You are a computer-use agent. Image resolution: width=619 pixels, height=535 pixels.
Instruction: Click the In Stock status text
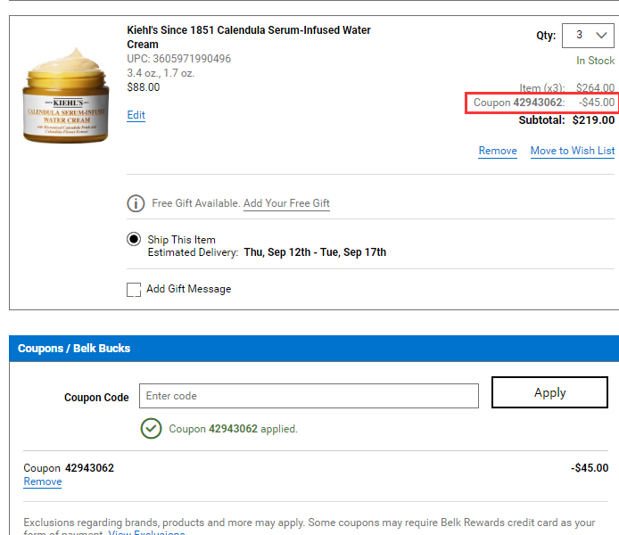click(x=595, y=61)
